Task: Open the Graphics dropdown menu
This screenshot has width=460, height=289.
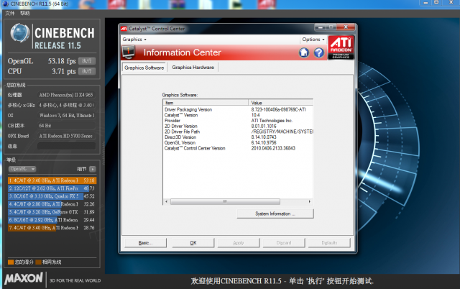Action: coord(134,40)
